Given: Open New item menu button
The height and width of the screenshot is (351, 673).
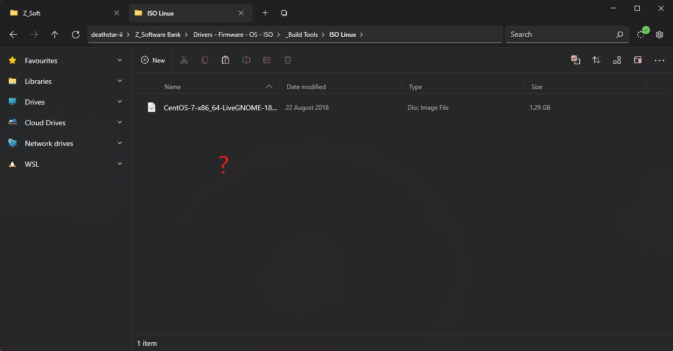Looking at the screenshot, I should tap(153, 61).
